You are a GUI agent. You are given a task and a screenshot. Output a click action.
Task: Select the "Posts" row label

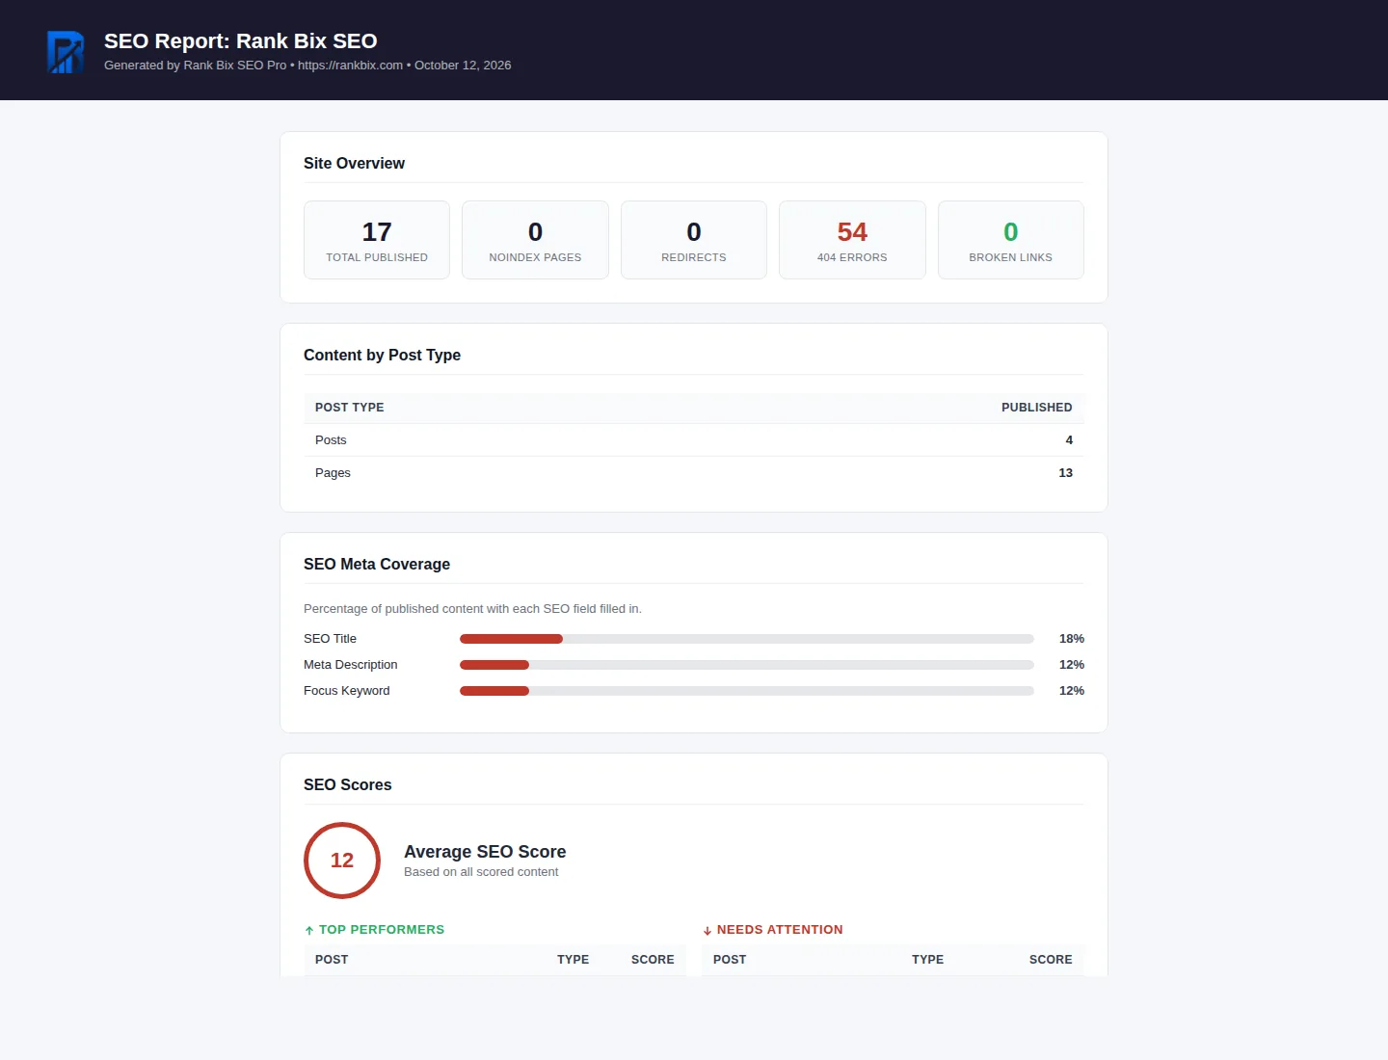click(331, 440)
